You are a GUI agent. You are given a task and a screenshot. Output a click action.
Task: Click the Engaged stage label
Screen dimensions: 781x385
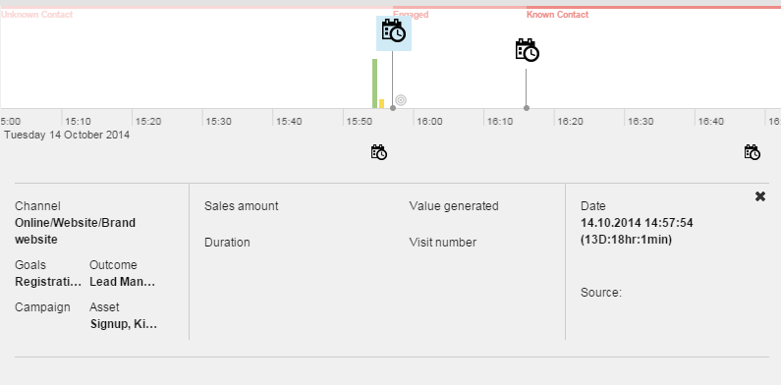point(411,15)
